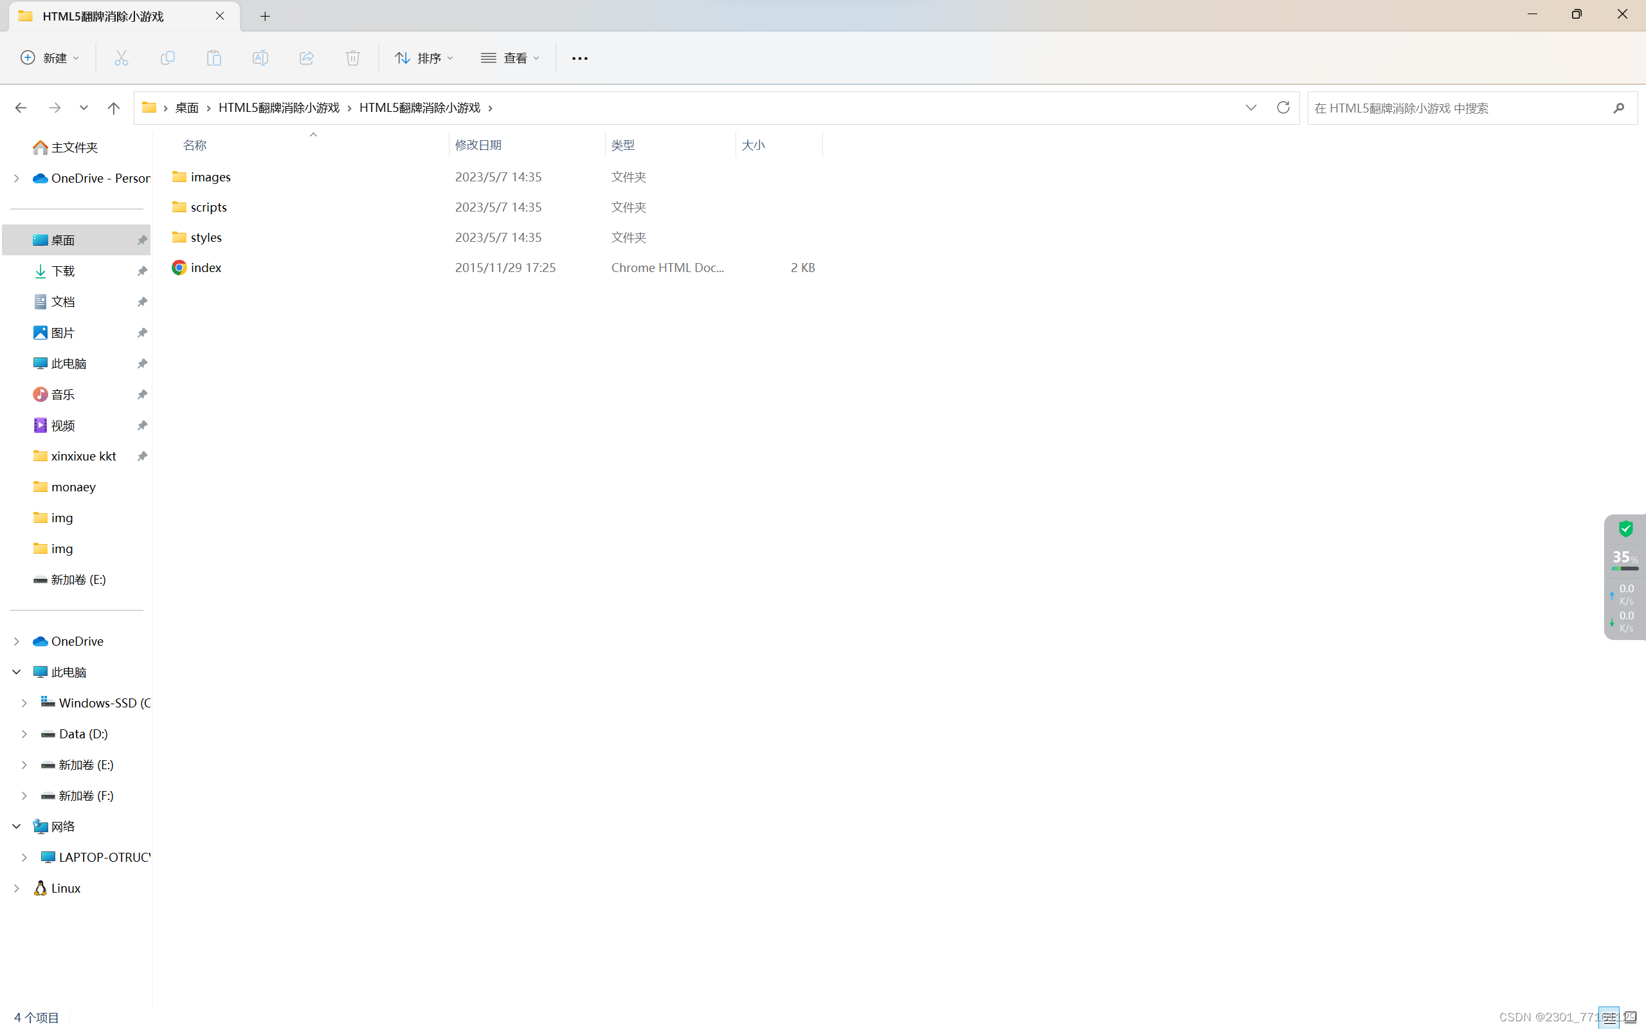Screen dimensions: 1646x1029
Task: Toggle sort order via the 名称 column header
Action: (195, 144)
